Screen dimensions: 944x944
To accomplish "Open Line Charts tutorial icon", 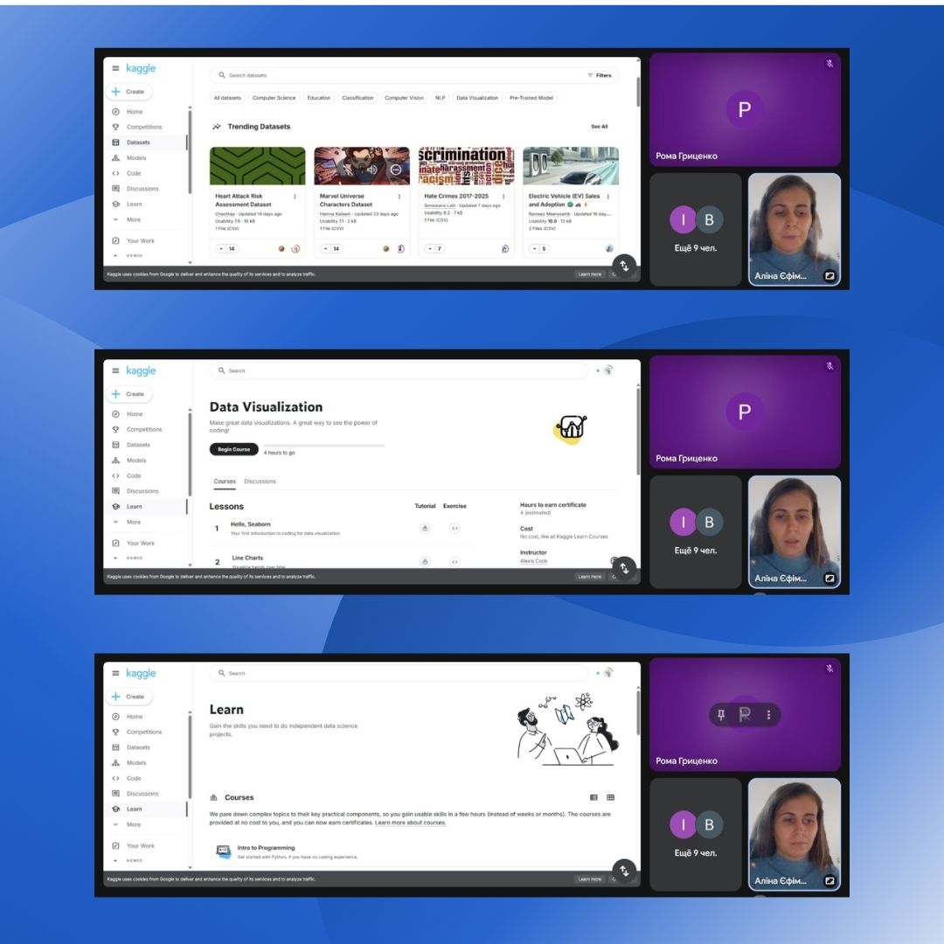I will pos(425,562).
